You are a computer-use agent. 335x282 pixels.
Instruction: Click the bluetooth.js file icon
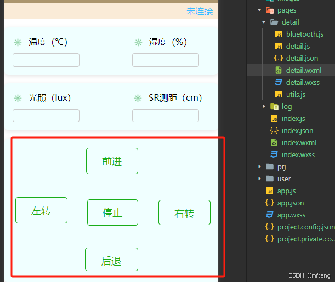279,34
